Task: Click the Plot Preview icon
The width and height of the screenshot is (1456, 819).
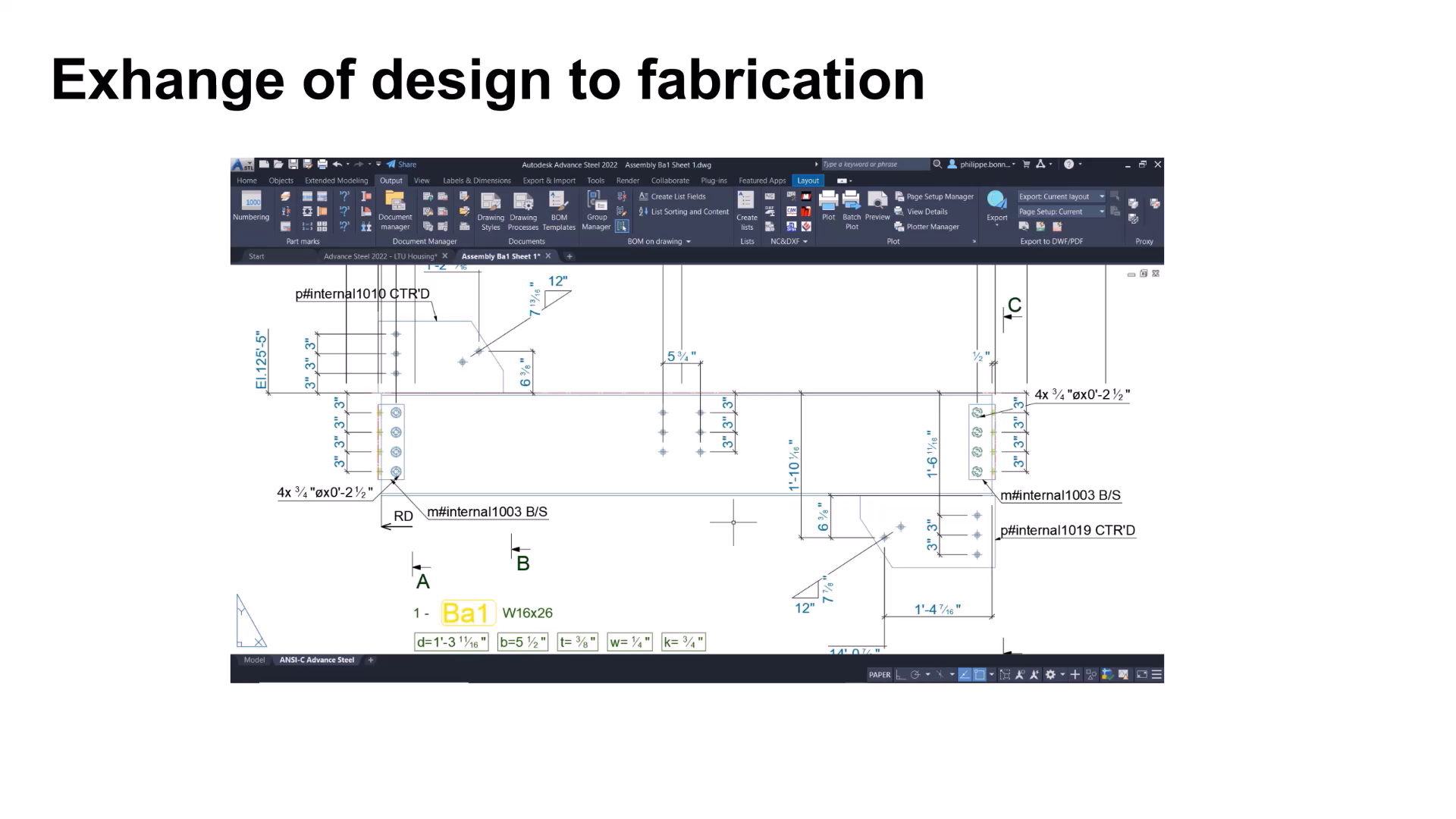Action: click(x=877, y=202)
